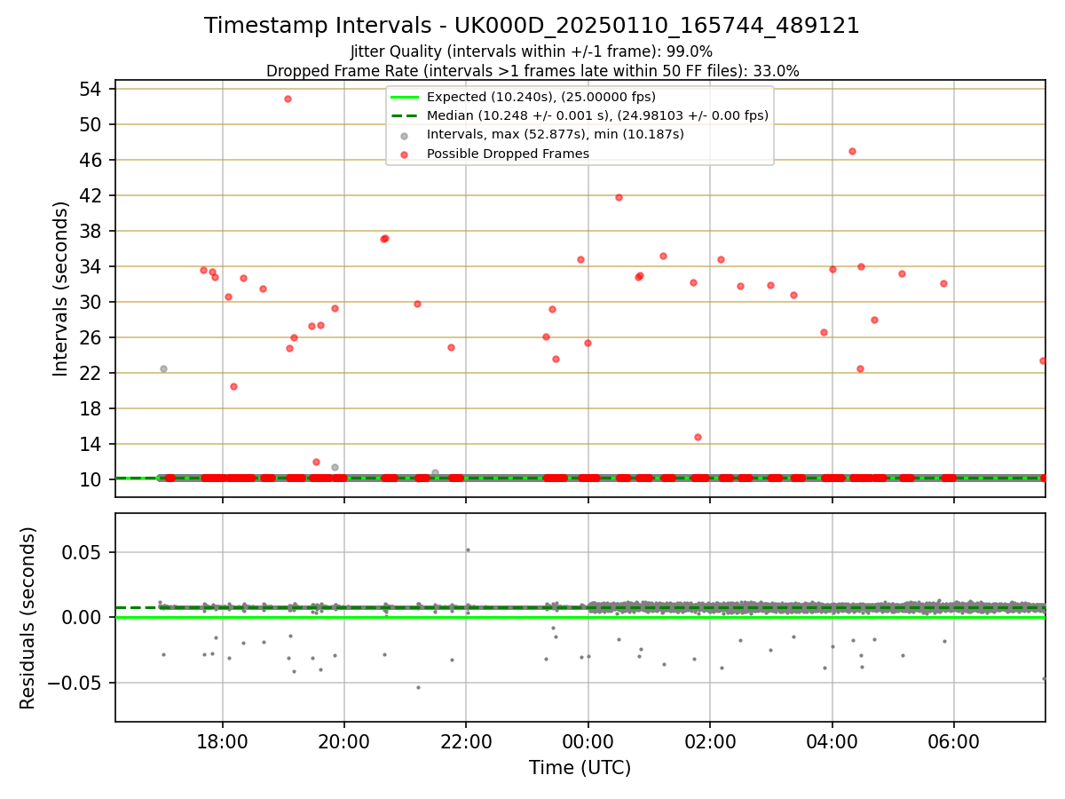The image size is (1065, 799).
Task: Click the red point at 47 seconds after 04:00
Action: [852, 151]
